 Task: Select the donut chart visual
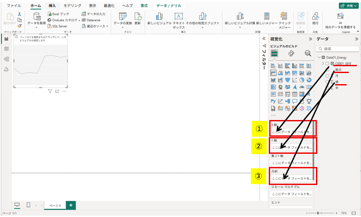coord(309,80)
